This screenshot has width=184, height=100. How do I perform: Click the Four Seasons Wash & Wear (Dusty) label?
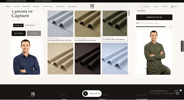coord(85,40)
